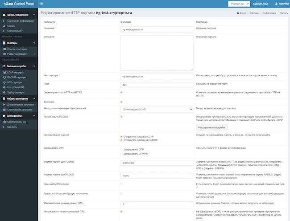Click Формат пароля для RADIUS field
This screenshot has width=290, height=221.
[x=157, y=163]
